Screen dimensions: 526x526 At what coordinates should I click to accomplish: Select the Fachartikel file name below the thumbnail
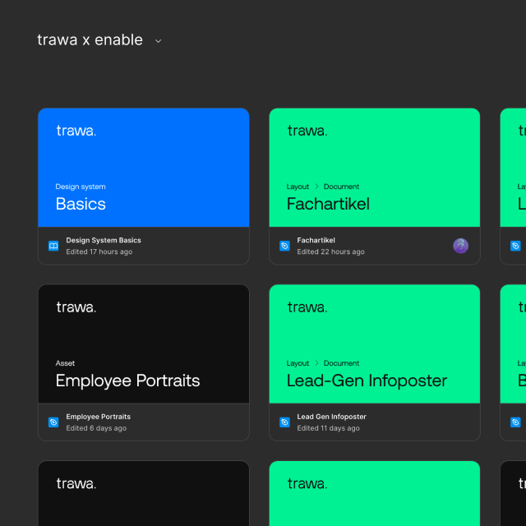point(316,240)
